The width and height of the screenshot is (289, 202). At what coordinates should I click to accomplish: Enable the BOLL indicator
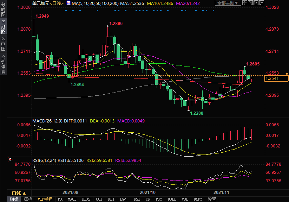[x=172, y=199]
